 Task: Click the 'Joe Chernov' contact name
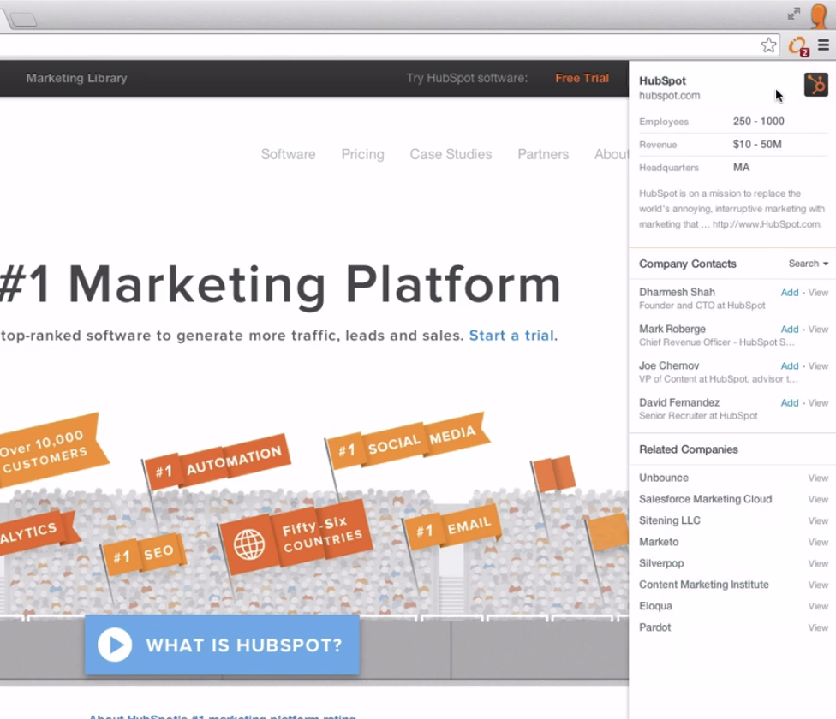pos(669,365)
